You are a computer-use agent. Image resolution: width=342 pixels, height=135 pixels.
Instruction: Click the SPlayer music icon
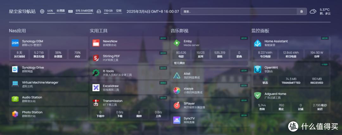[177, 105]
